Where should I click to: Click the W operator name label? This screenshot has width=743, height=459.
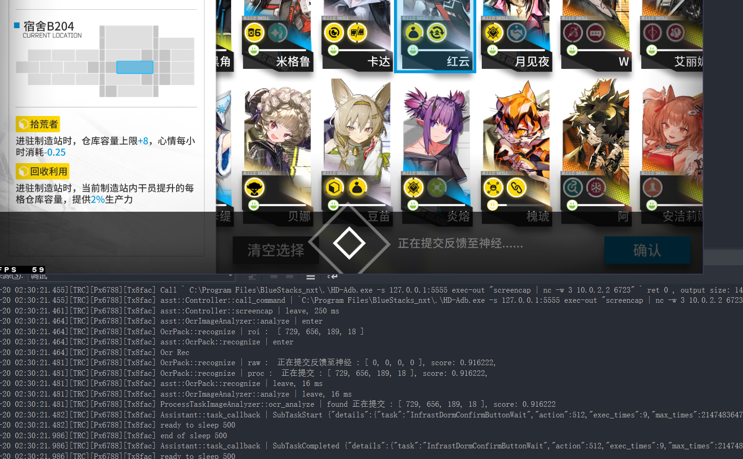(624, 62)
